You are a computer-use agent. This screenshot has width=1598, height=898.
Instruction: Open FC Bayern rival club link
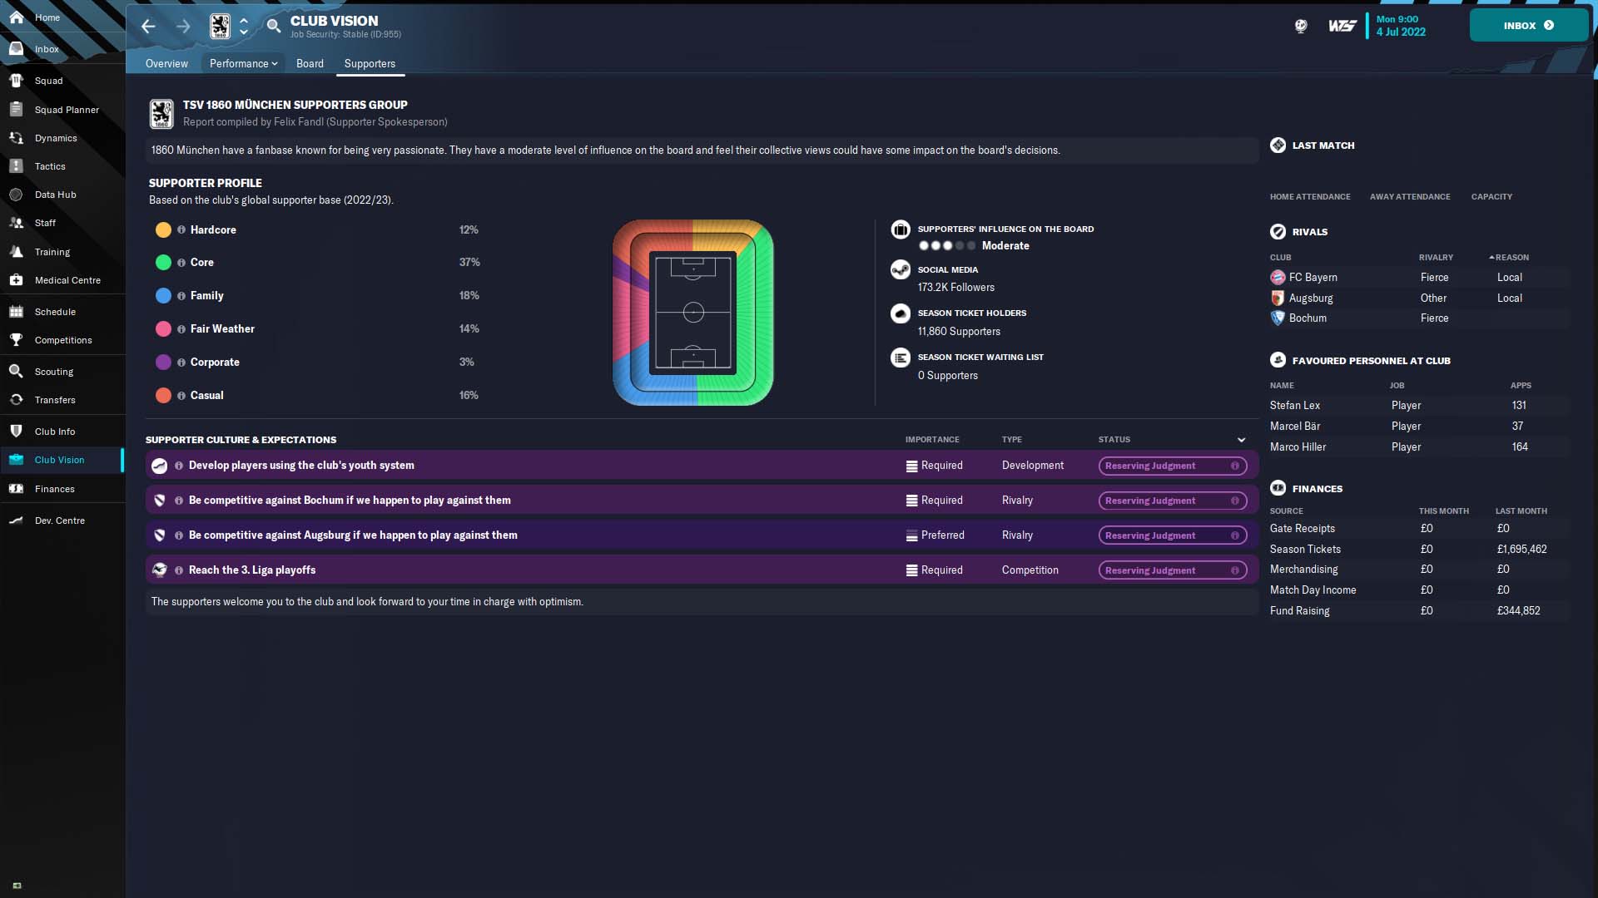(x=1313, y=278)
